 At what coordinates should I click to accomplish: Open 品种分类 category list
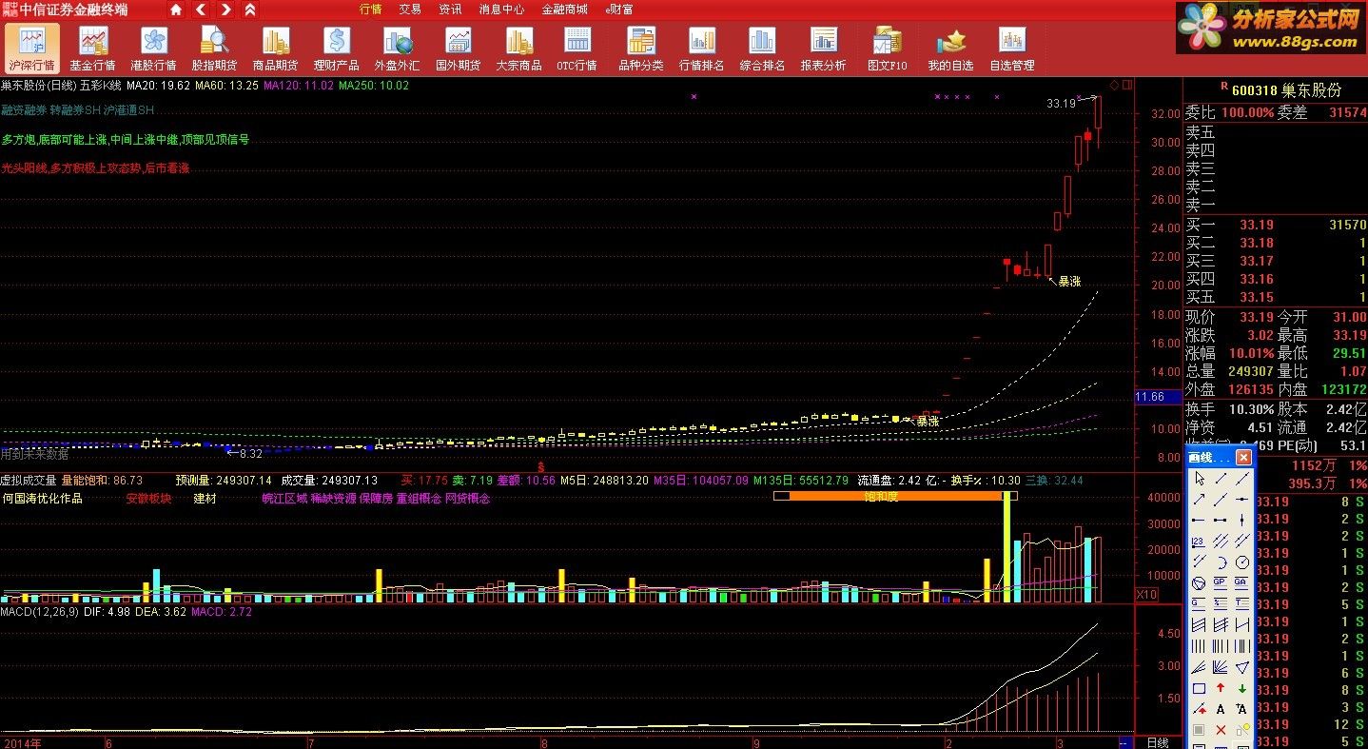640,49
